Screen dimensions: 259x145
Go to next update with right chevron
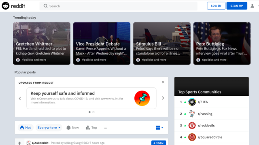click(163, 98)
